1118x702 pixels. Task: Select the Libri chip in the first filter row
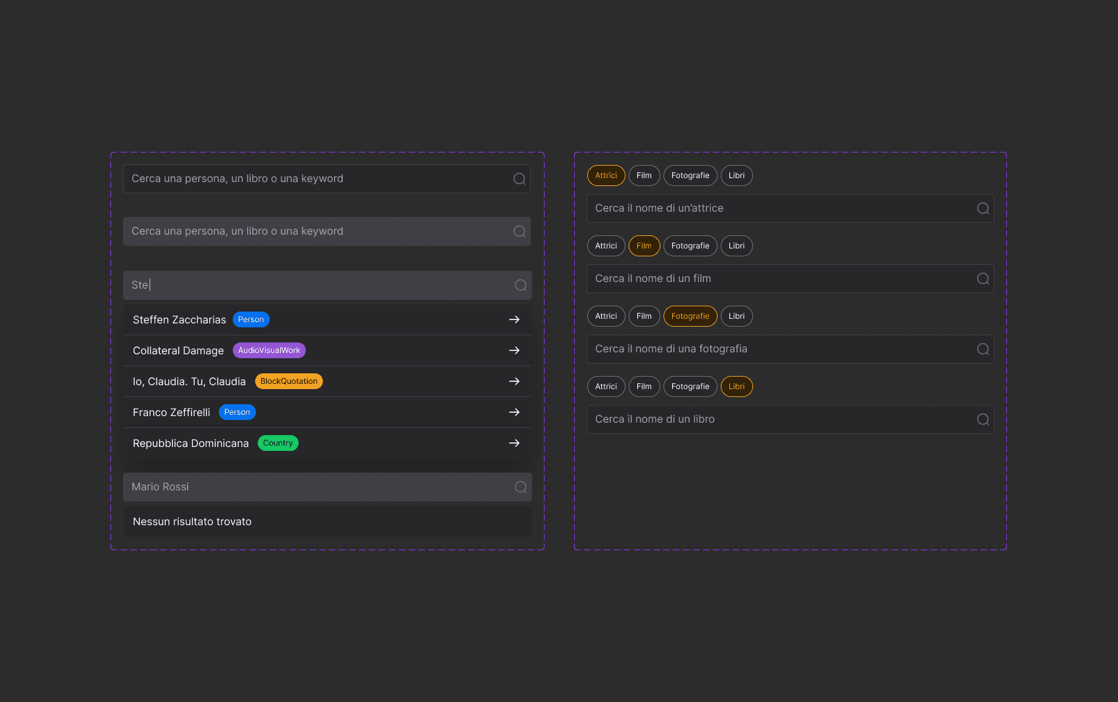tap(737, 175)
